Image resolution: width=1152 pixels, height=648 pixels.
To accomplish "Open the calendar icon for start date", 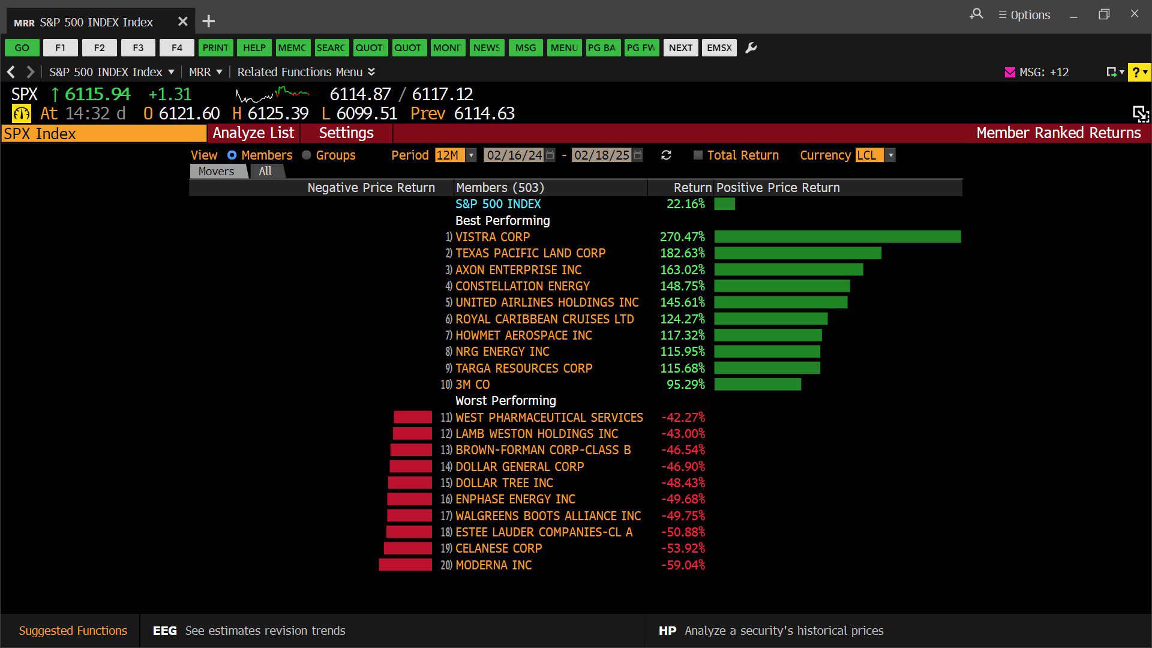I will [550, 155].
